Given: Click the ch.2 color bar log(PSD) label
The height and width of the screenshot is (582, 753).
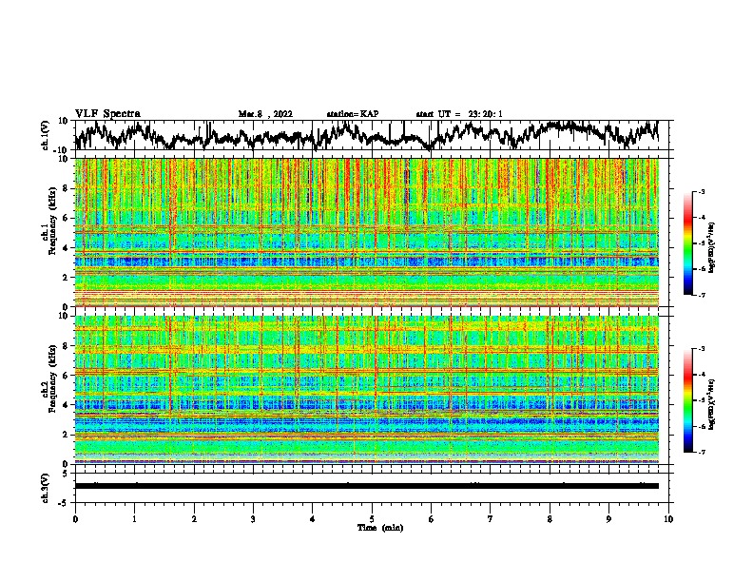Looking at the screenshot, I should pyautogui.click(x=712, y=404).
